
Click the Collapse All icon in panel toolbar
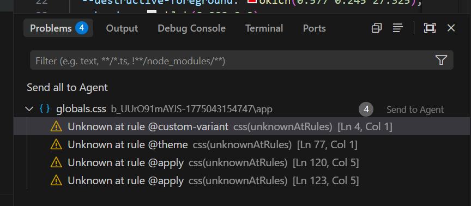pyautogui.click(x=376, y=28)
